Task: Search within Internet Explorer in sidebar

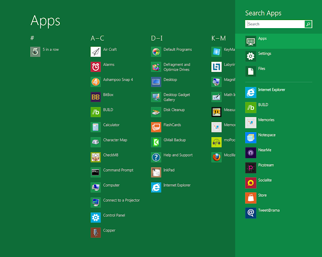Action: (278, 92)
